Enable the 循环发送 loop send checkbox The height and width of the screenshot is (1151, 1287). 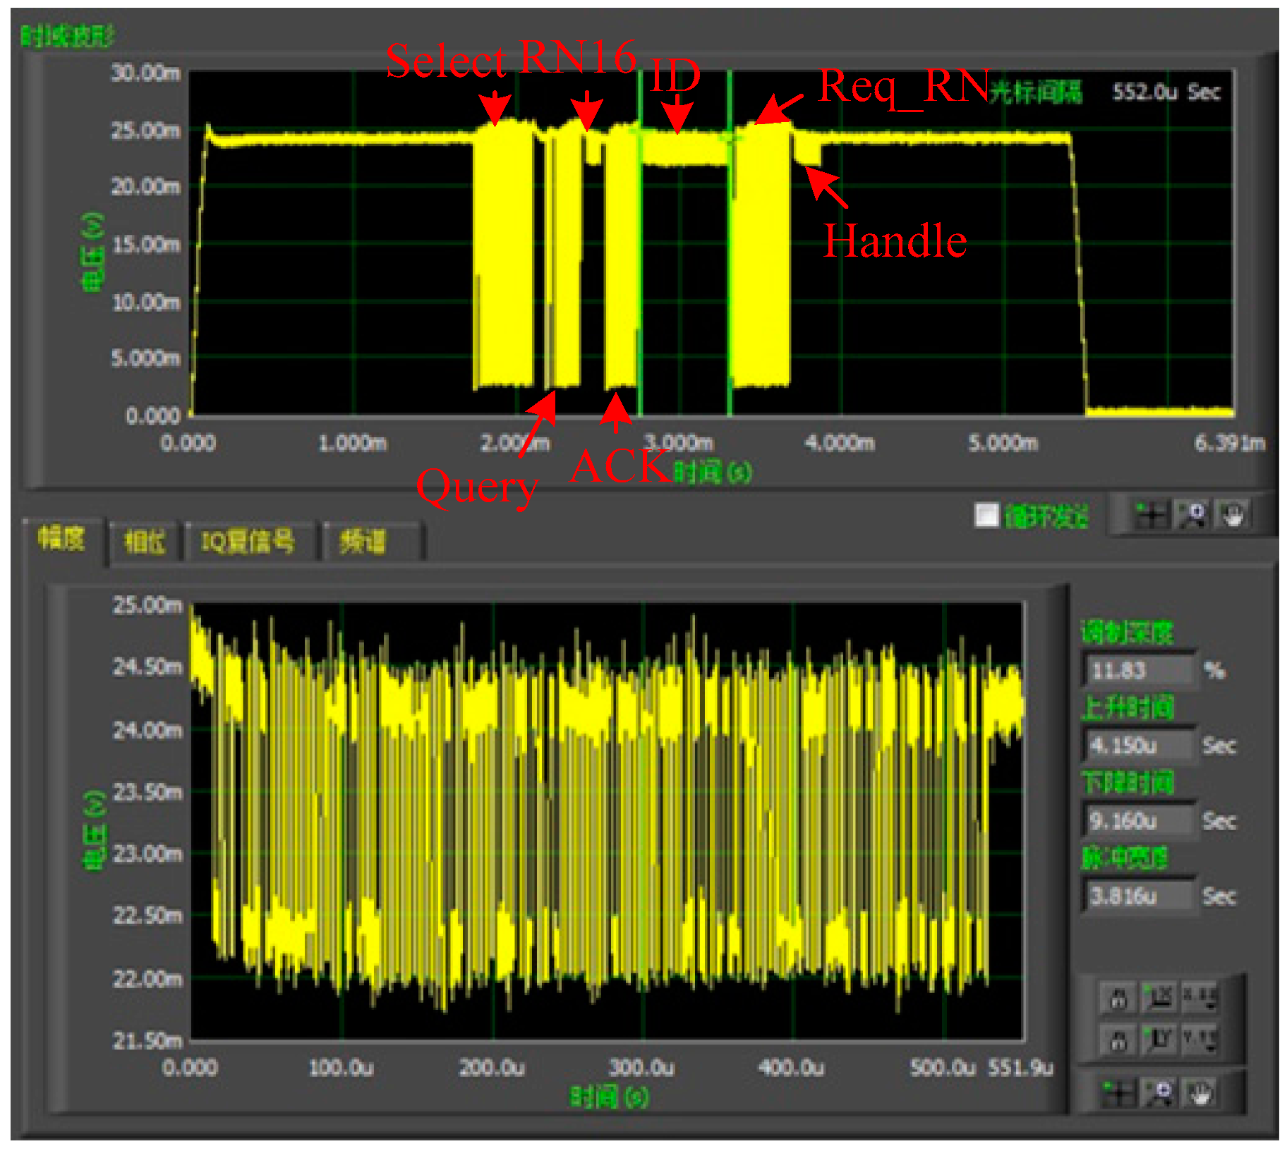(x=986, y=515)
